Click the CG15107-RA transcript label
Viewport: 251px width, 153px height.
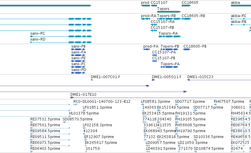(x=163, y=22)
